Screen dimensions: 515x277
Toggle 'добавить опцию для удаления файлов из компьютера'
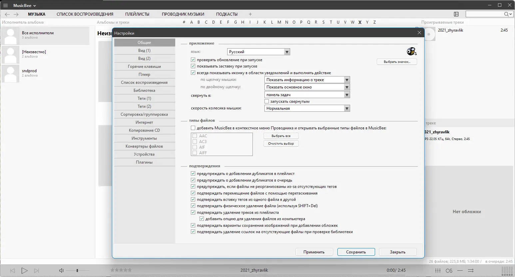click(202, 219)
